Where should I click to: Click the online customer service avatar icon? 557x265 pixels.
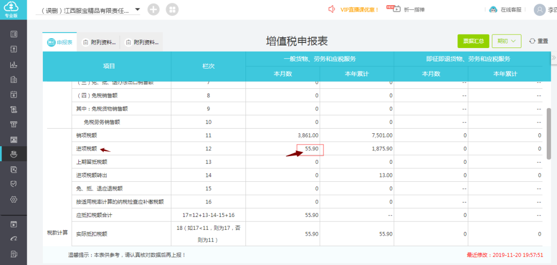click(x=493, y=10)
